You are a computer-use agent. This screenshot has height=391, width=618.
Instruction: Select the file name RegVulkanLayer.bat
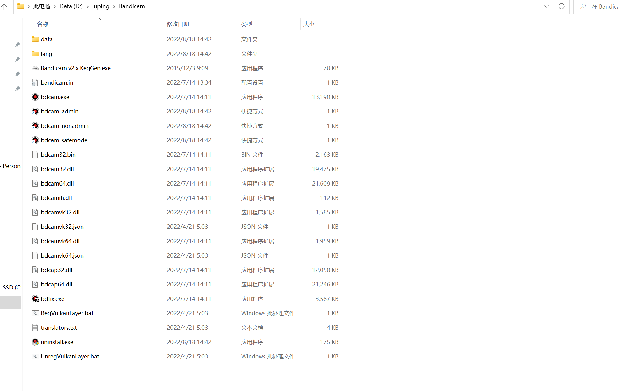[x=67, y=313]
